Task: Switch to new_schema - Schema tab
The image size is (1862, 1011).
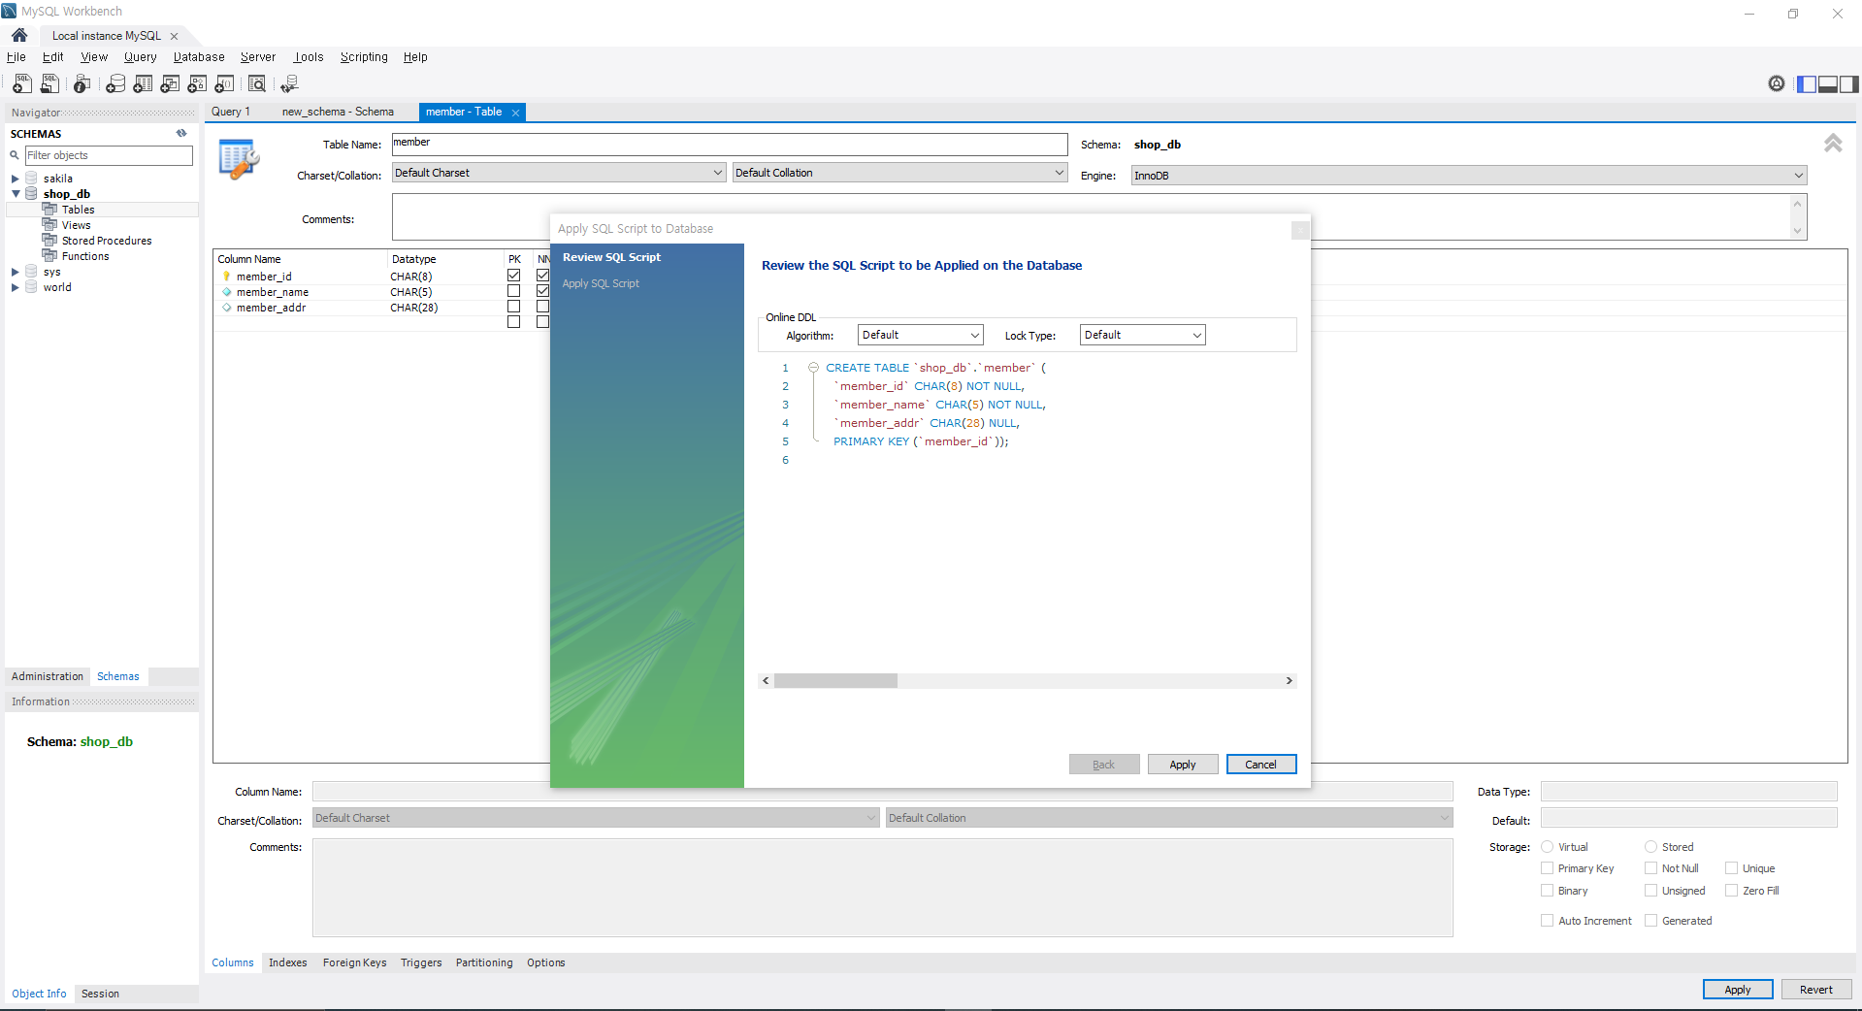Action: pyautogui.click(x=338, y=112)
